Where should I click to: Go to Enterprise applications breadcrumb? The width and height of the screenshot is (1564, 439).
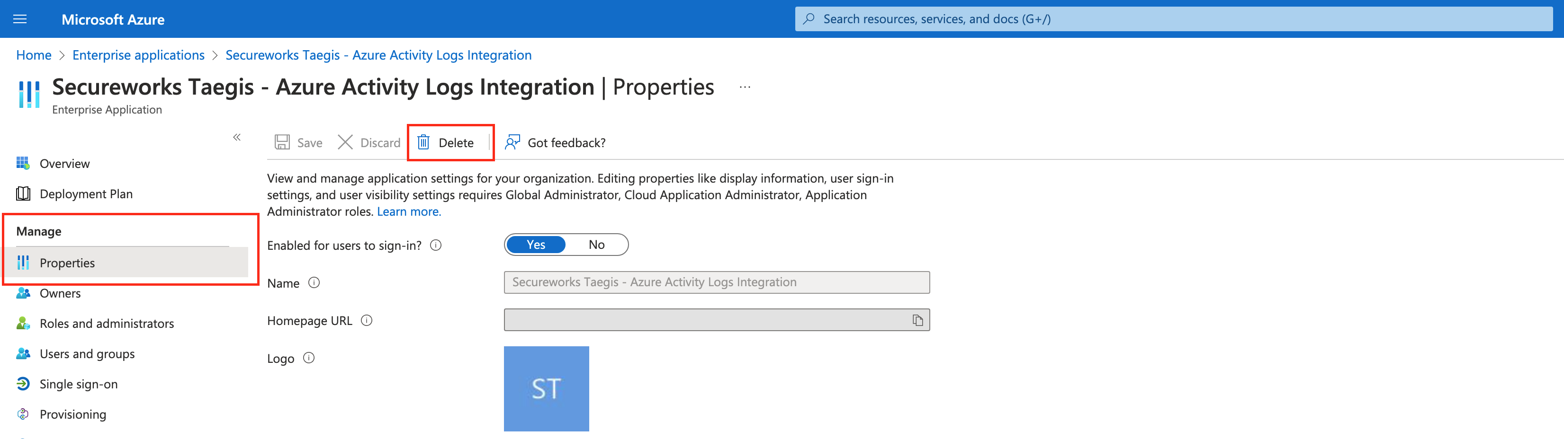138,55
